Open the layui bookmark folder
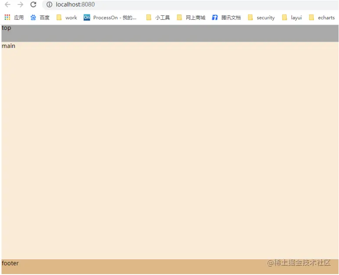The image size is (339, 275). pos(292,18)
